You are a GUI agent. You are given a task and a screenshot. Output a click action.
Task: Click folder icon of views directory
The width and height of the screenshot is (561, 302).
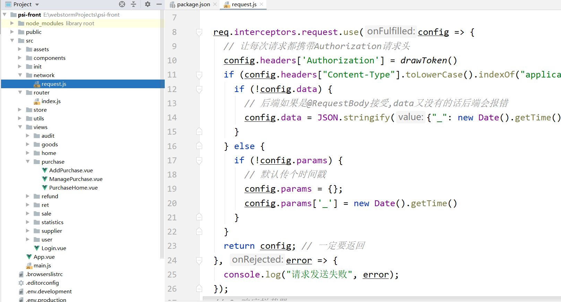(29, 127)
